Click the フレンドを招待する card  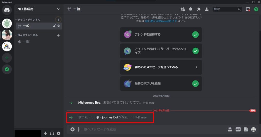(161, 35)
